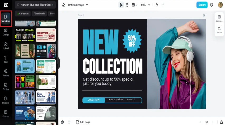
Task: Select the discount description text on canvas
Action: tap(108, 81)
